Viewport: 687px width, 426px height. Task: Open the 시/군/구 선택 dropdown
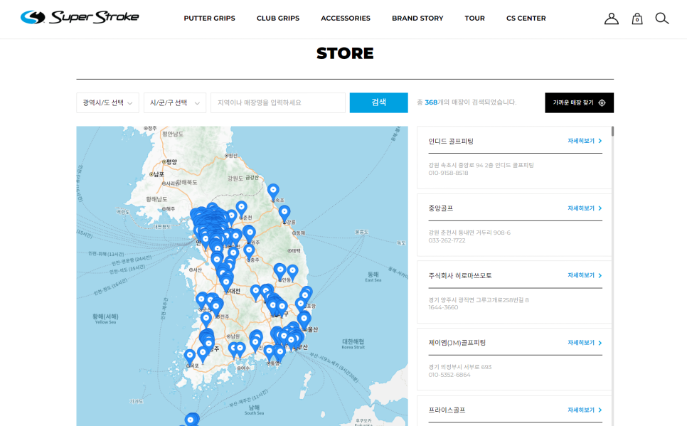click(x=175, y=102)
